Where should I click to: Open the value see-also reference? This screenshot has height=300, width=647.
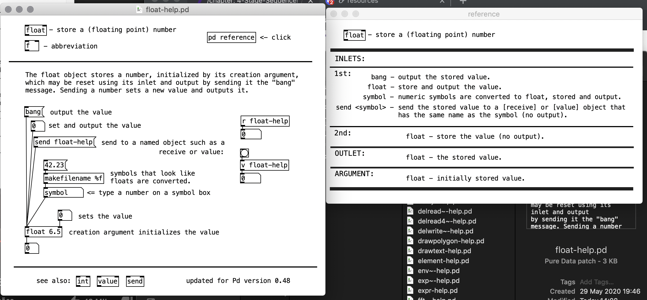click(108, 281)
